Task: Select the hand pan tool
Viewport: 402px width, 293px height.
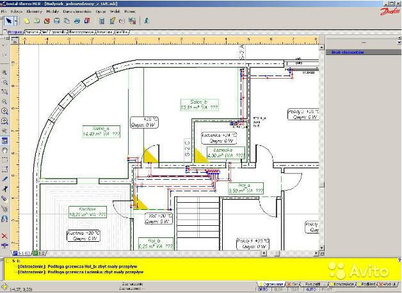Action: pyautogui.click(x=5, y=150)
